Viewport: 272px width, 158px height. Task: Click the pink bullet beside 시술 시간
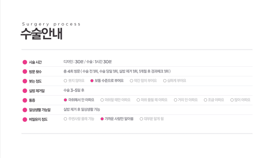pyautogui.click(x=25, y=62)
